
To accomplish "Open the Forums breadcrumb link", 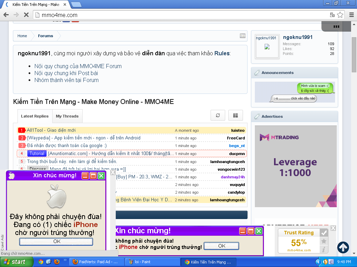I will tap(45, 36).
